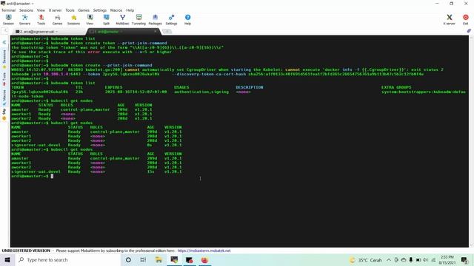Click the terminal command prompt line
Viewport: 474px width, 266px height.
pyautogui.click(x=32, y=176)
